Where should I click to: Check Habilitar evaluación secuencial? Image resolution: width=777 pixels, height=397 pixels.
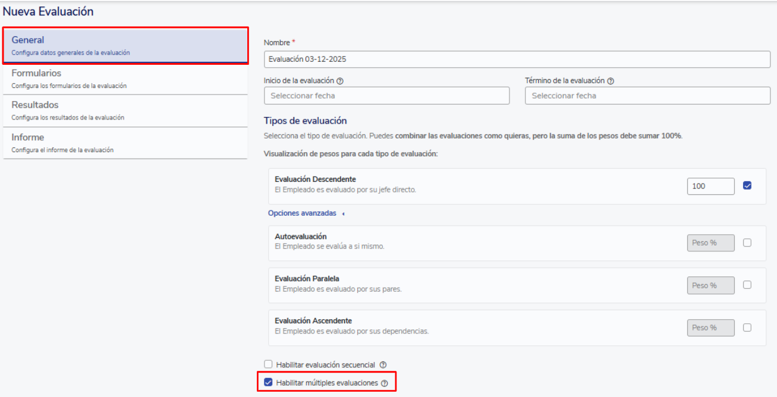(268, 364)
